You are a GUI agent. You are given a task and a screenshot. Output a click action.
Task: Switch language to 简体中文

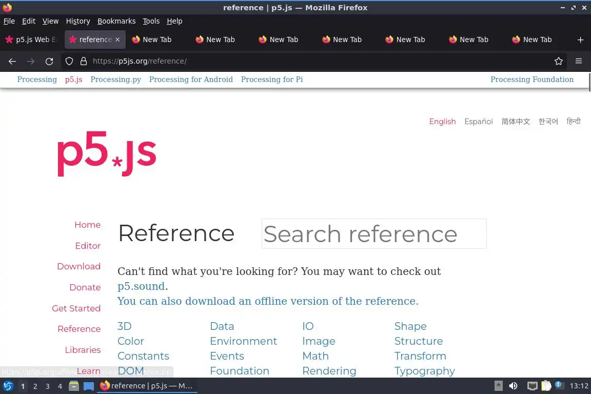coord(516,122)
